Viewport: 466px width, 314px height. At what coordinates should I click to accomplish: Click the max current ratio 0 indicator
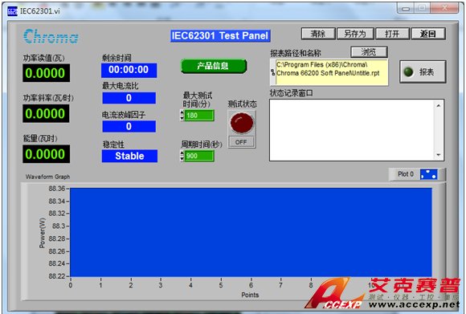coord(129,98)
